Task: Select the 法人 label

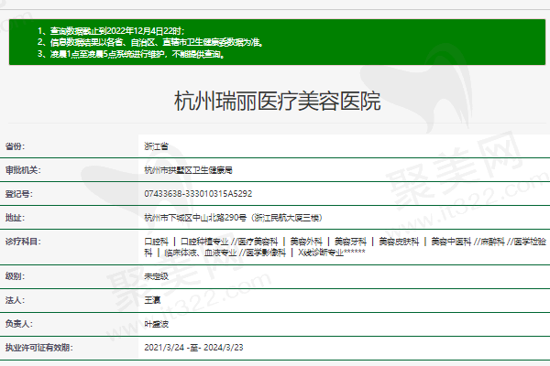Action: click(x=15, y=300)
